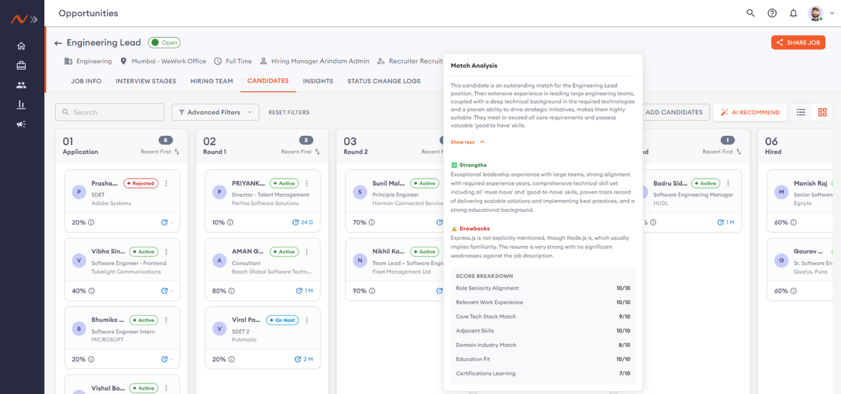
Task: Click the Rejected status on Prasha card
Action: tap(141, 184)
